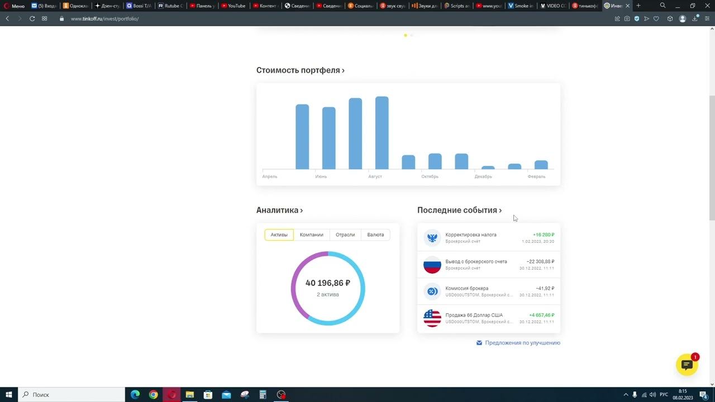This screenshot has height=402, width=715.
Task: Open the Аналитика section link
Action: pyautogui.click(x=279, y=210)
